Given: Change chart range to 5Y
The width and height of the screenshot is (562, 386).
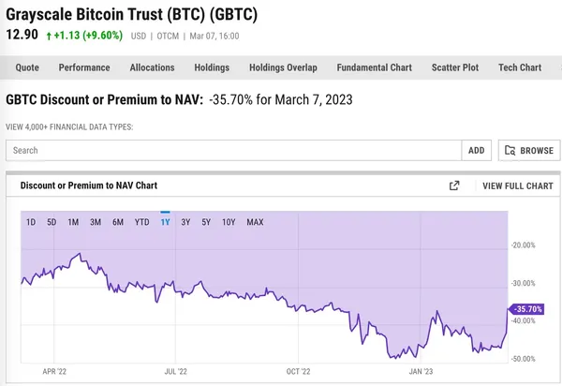Looking at the screenshot, I should click(x=206, y=222).
